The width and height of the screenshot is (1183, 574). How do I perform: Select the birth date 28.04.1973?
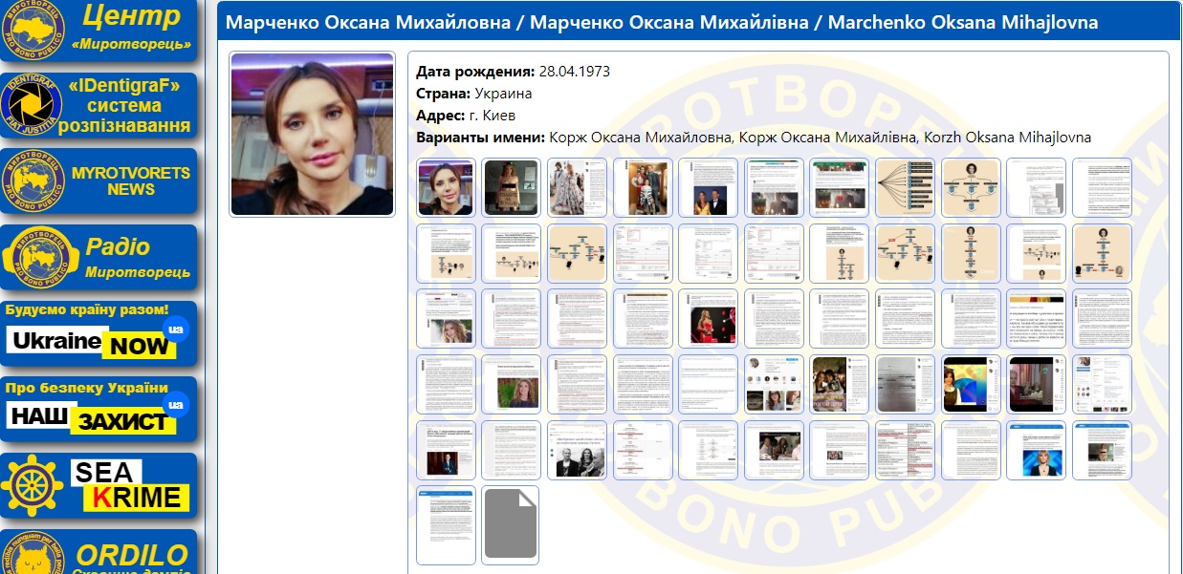coord(575,72)
